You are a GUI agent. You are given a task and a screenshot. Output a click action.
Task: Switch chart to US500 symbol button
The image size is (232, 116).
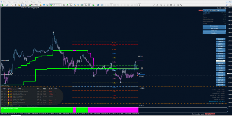click(220, 70)
